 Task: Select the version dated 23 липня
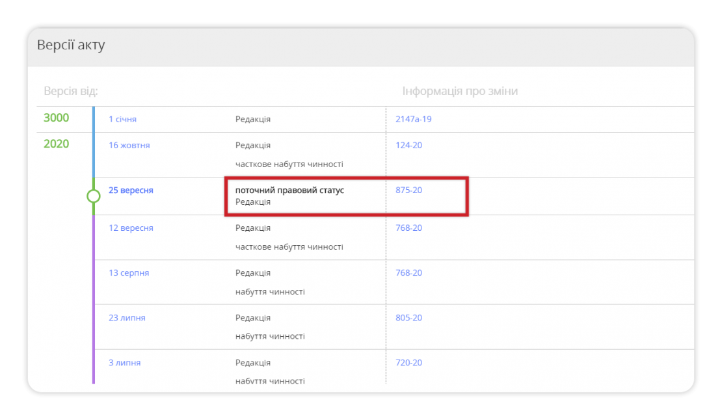[127, 317]
